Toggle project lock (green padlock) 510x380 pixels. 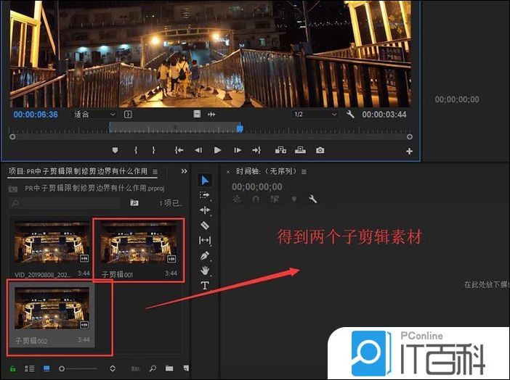(13, 368)
